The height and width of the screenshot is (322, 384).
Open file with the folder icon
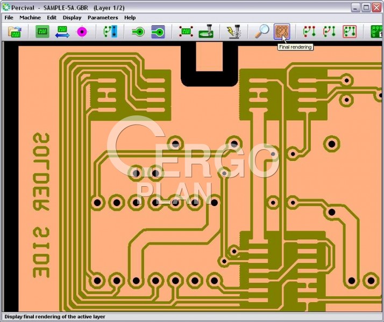point(15,32)
